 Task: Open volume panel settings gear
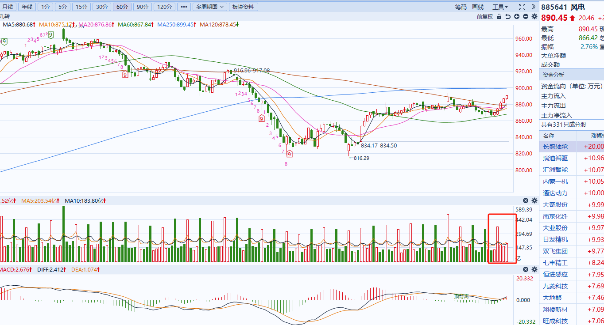pos(534,200)
